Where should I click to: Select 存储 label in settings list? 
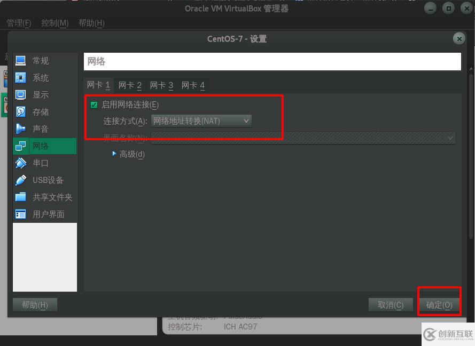tap(41, 112)
